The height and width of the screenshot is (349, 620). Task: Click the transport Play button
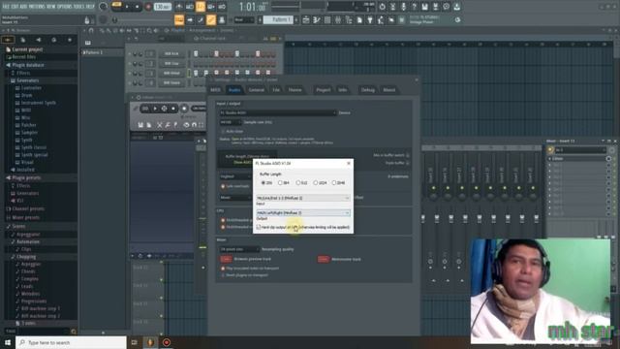(x=127, y=7)
